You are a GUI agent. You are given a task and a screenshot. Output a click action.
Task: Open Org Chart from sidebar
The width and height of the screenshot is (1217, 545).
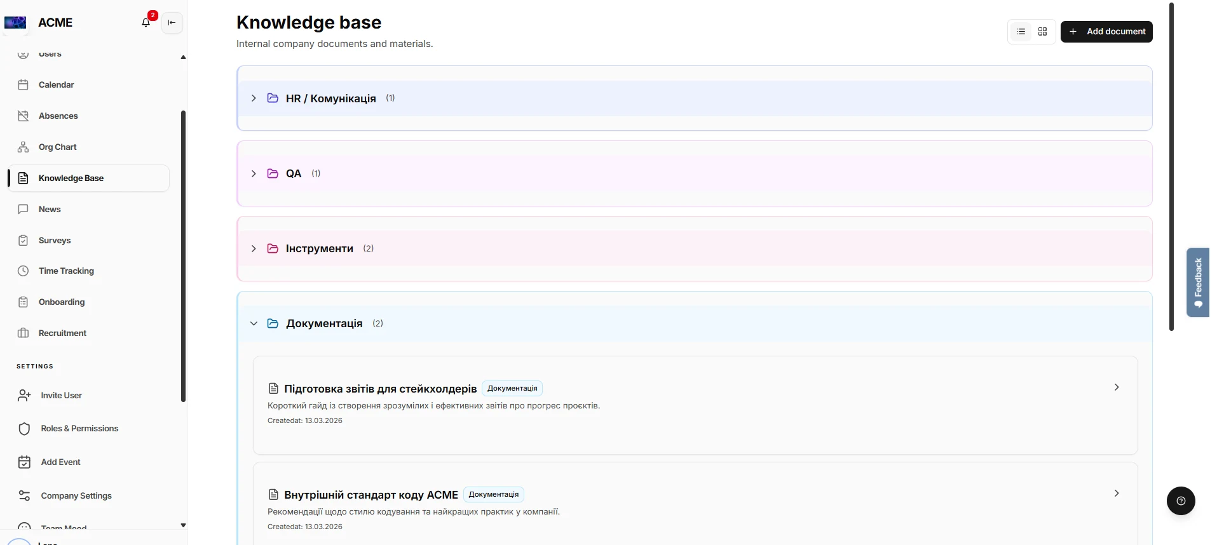point(89,147)
